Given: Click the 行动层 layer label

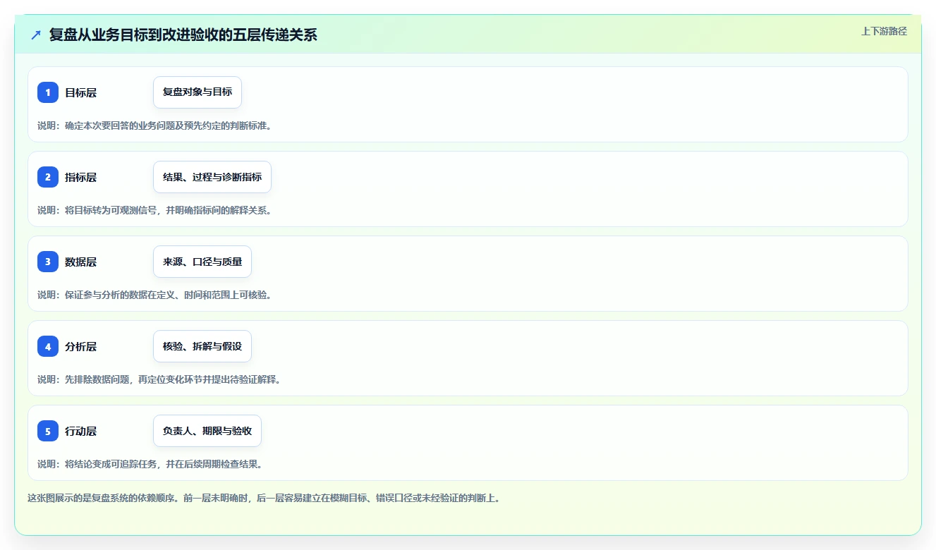Looking at the screenshot, I should pyautogui.click(x=80, y=431).
